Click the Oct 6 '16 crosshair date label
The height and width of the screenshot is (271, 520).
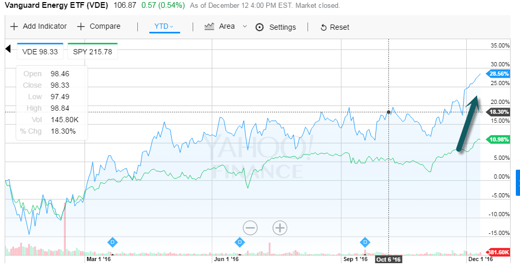(x=388, y=260)
